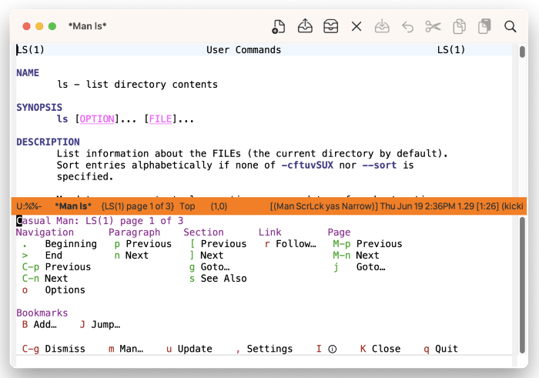Click the Undo arrow toolbar icon

(x=407, y=27)
